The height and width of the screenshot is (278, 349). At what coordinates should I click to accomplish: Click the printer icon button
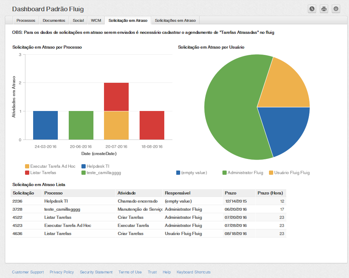[324, 9]
